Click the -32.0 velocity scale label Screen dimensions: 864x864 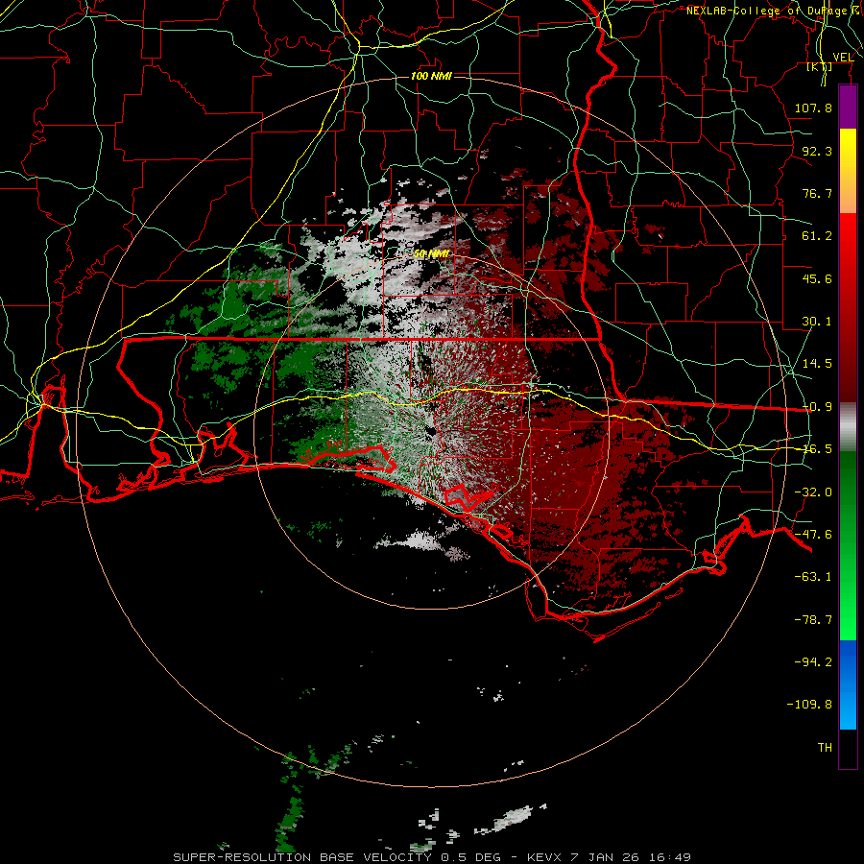pos(813,492)
